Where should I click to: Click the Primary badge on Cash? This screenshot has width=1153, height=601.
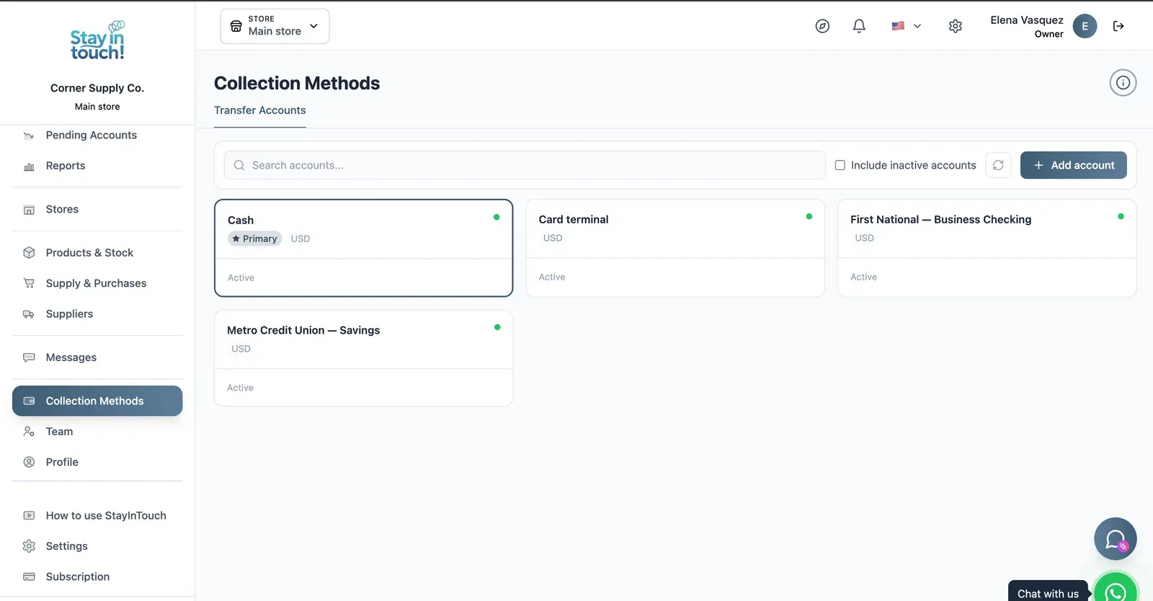[x=255, y=239]
